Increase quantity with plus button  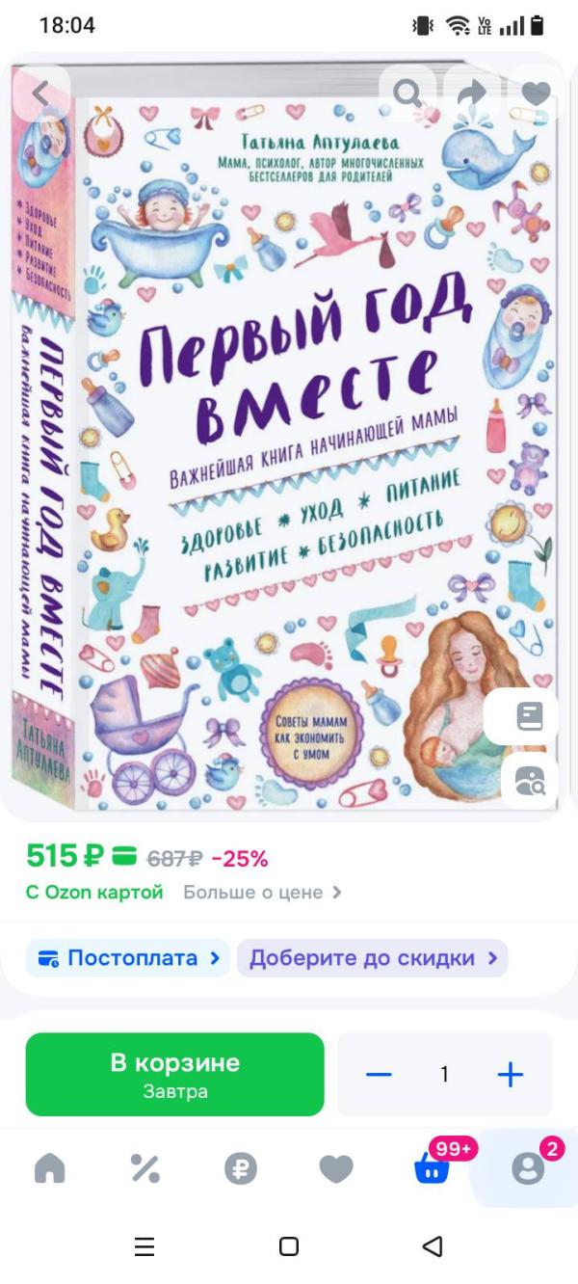[x=510, y=1075]
